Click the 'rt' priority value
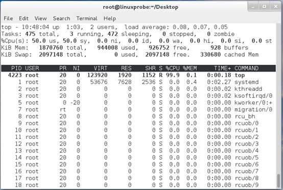This screenshot has height=190, width=283. coord(63,109)
